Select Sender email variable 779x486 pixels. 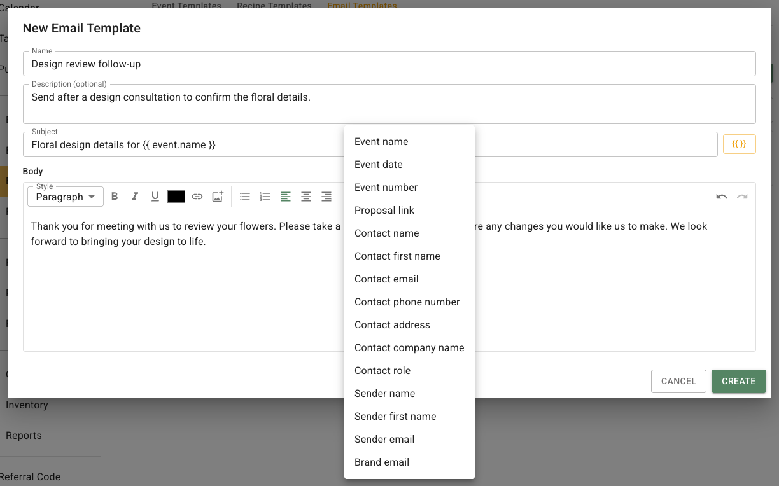[x=409, y=439]
